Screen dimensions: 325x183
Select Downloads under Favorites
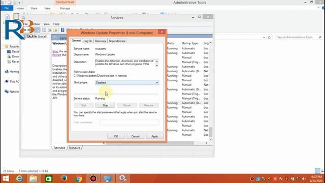pyautogui.click(x=13, y=56)
